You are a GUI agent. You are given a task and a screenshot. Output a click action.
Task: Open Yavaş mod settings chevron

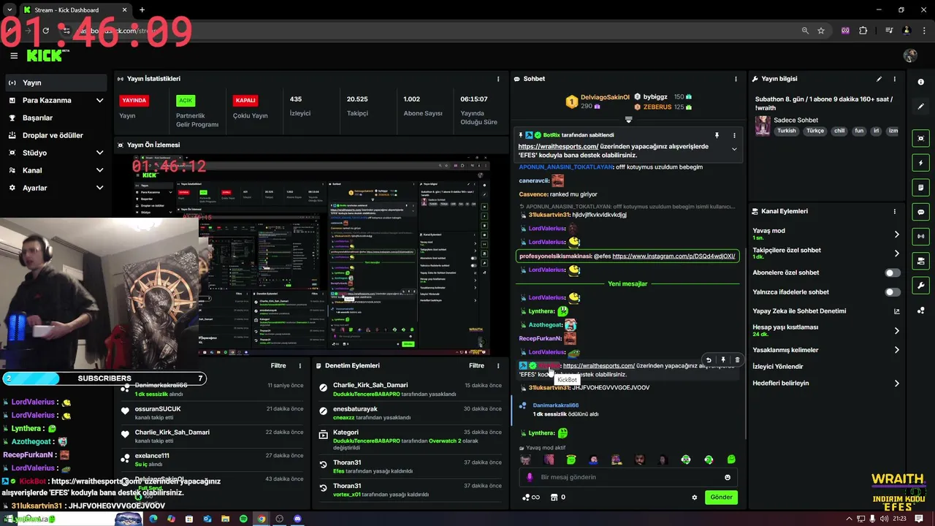pyautogui.click(x=896, y=234)
